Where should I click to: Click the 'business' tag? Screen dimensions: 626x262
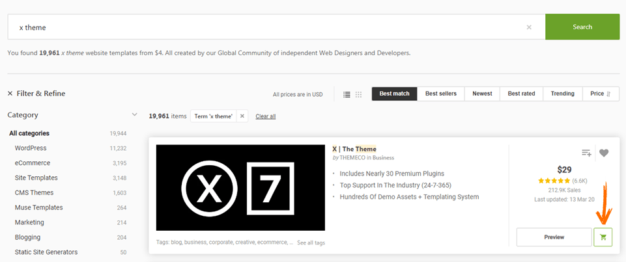click(x=195, y=242)
